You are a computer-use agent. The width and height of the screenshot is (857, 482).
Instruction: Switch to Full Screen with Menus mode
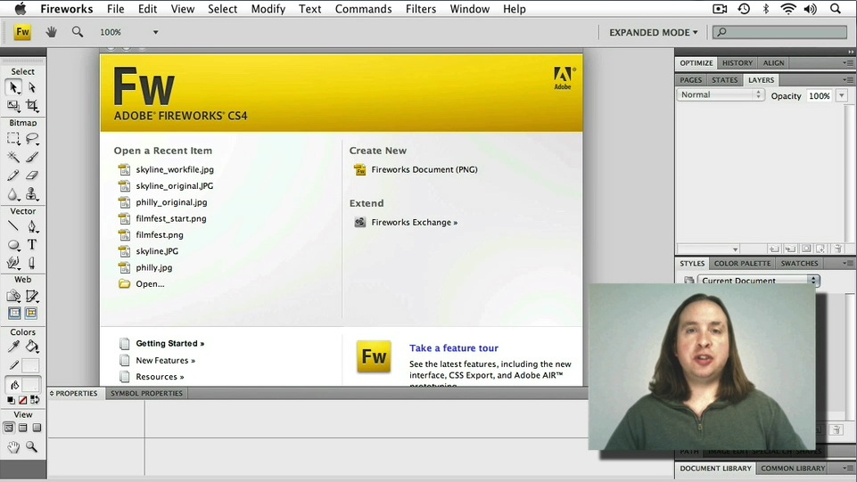coord(23,428)
